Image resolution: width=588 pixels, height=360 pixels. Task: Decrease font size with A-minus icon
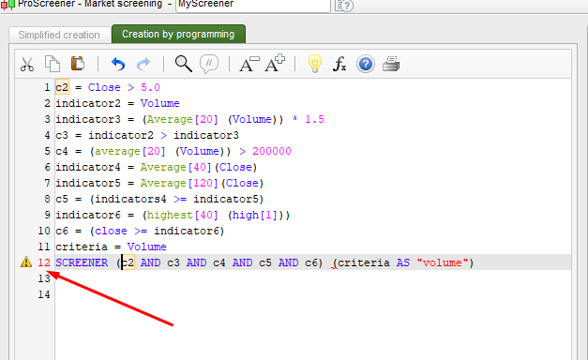(249, 64)
